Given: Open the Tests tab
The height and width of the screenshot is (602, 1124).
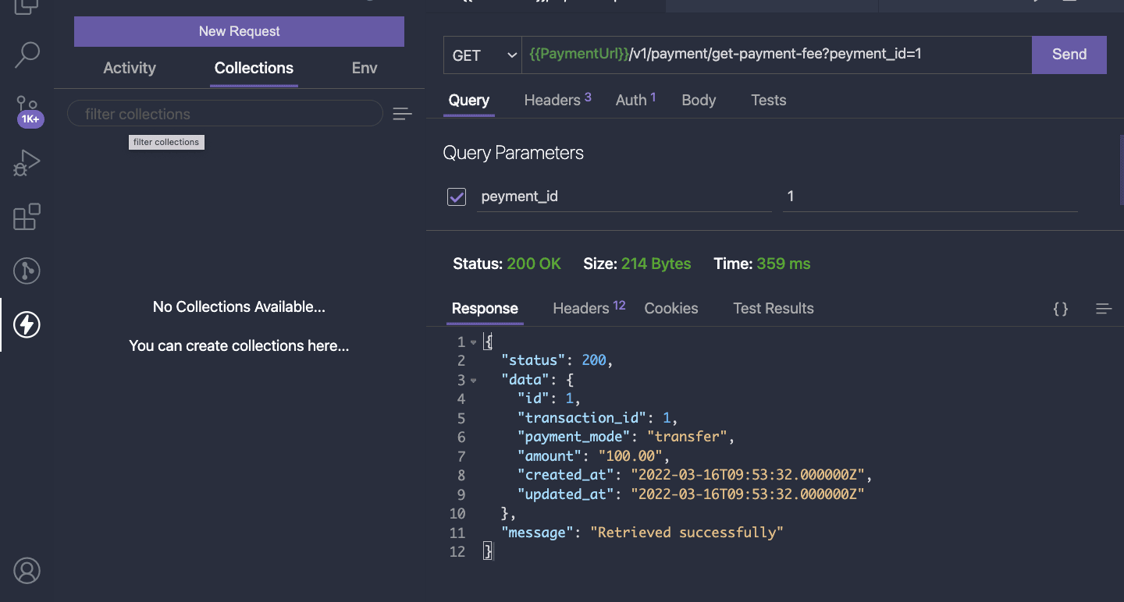Looking at the screenshot, I should click(769, 100).
